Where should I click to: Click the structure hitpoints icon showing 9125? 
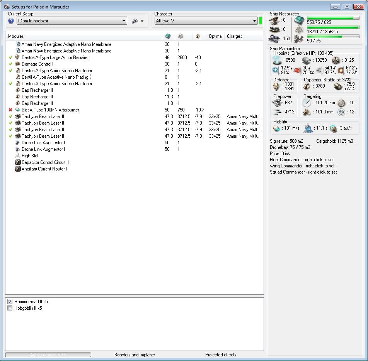pos(336,61)
